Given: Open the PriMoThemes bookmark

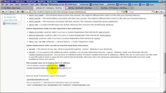Looking at the screenshot, I should point(122,5).
